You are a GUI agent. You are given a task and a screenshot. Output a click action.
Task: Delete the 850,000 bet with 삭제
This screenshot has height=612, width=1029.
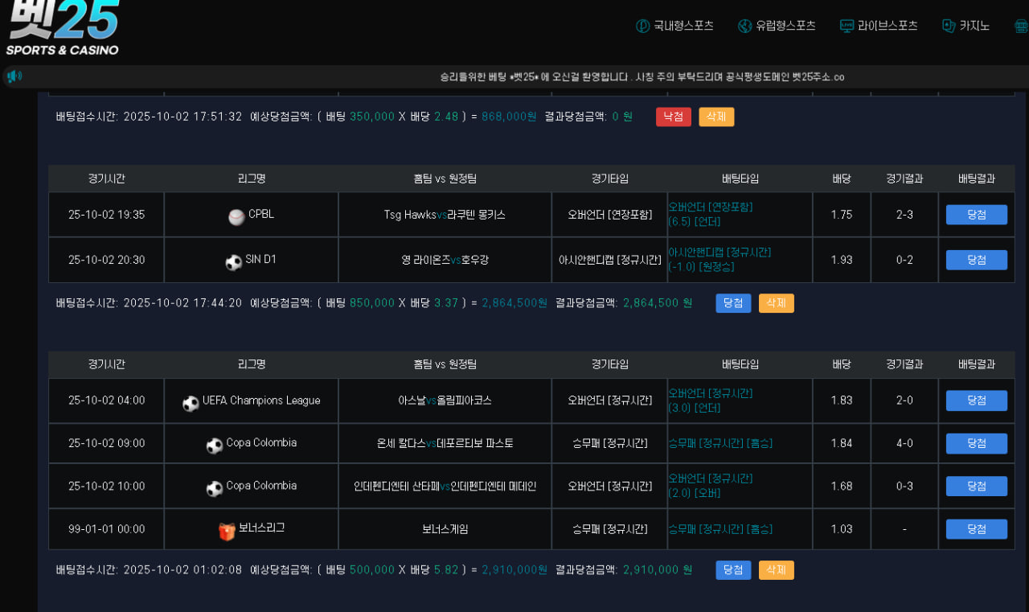pos(776,303)
